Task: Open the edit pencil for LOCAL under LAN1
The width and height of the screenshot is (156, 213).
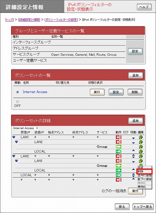Action: pos(141,151)
